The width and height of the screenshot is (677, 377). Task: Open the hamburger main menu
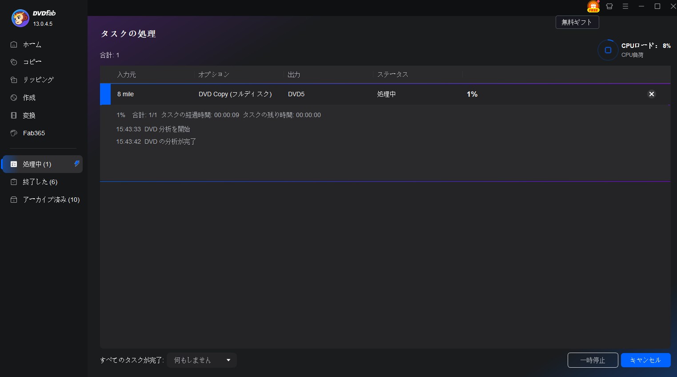[625, 7]
